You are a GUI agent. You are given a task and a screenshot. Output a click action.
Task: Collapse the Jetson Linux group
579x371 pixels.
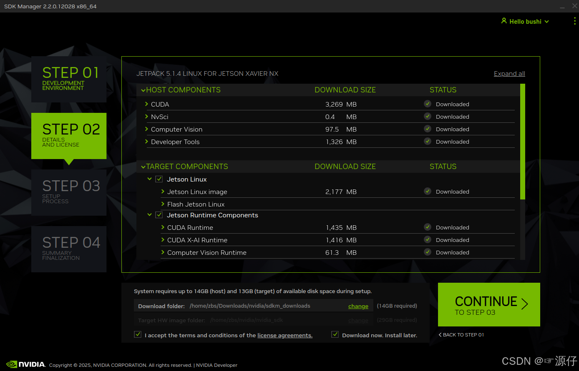(149, 179)
